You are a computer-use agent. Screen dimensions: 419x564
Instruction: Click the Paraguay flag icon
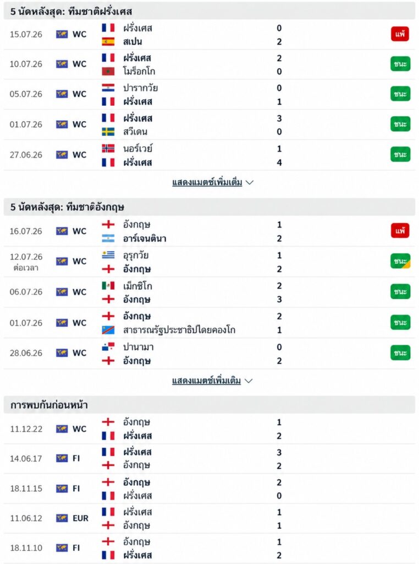[108, 88]
